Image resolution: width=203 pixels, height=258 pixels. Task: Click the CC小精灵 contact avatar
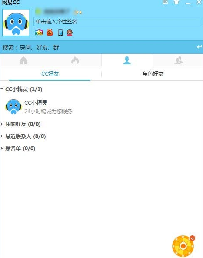point(13,107)
